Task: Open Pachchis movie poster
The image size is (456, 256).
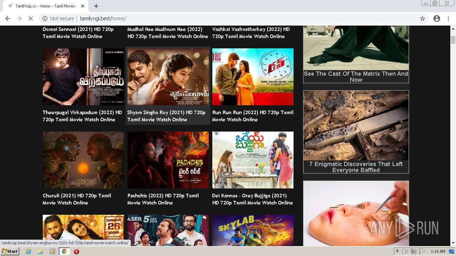Action: (168, 160)
